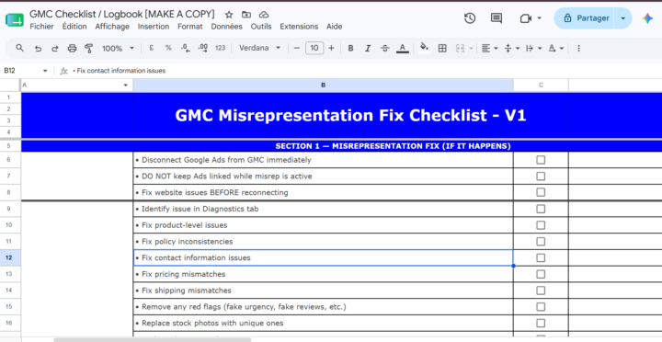View cloud save status icon
This screenshot has width=662, height=342.
pos(264,15)
